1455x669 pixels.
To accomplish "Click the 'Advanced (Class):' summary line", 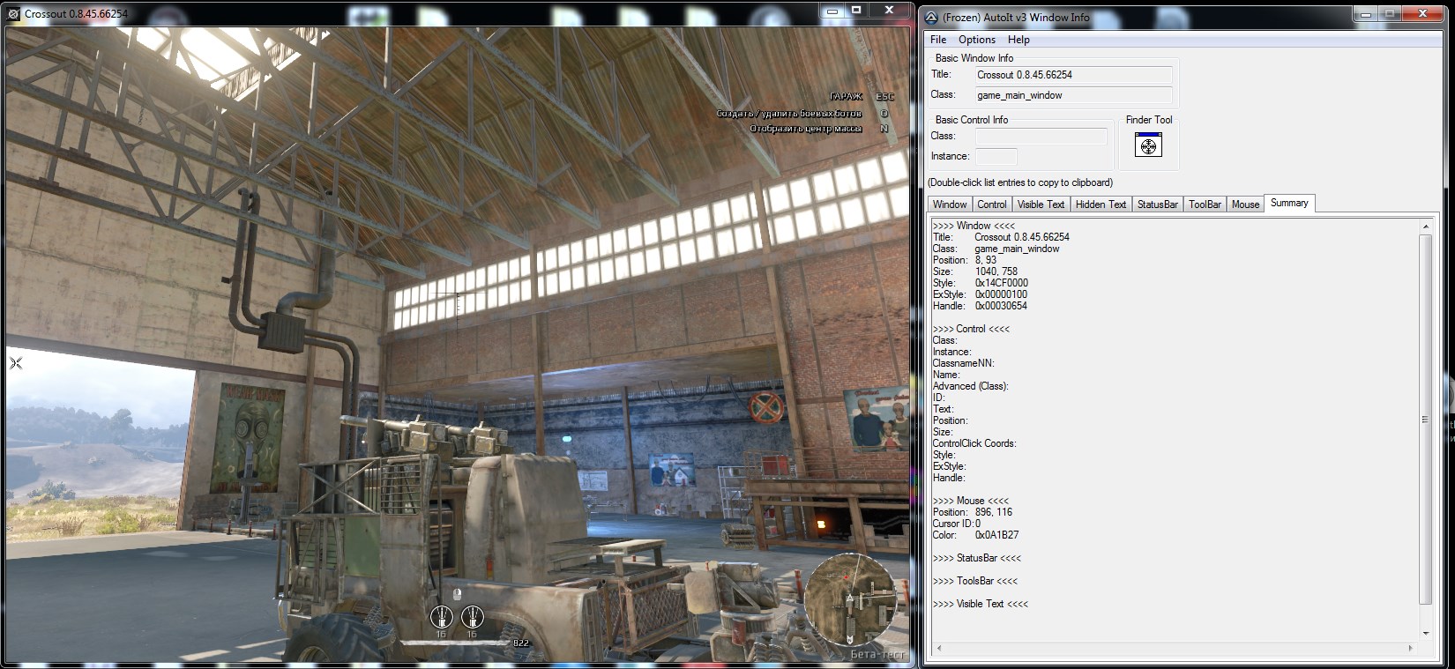I will click(x=970, y=386).
